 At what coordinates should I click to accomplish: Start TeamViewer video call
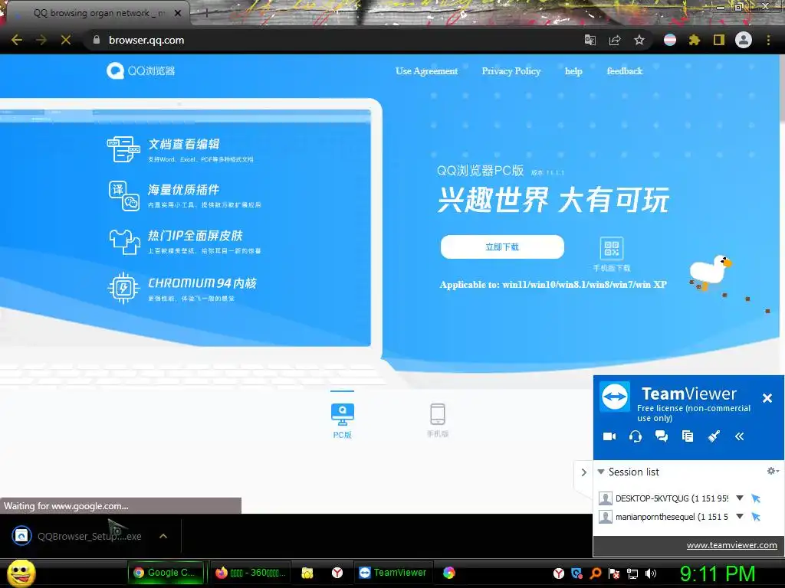(x=609, y=436)
